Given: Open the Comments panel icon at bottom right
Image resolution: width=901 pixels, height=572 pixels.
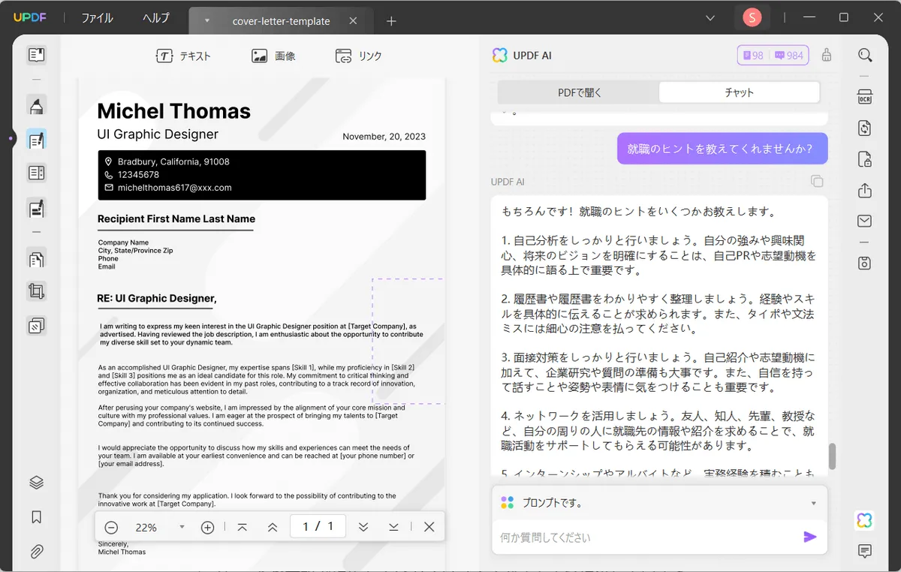Looking at the screenshot, I should [865, 552].
